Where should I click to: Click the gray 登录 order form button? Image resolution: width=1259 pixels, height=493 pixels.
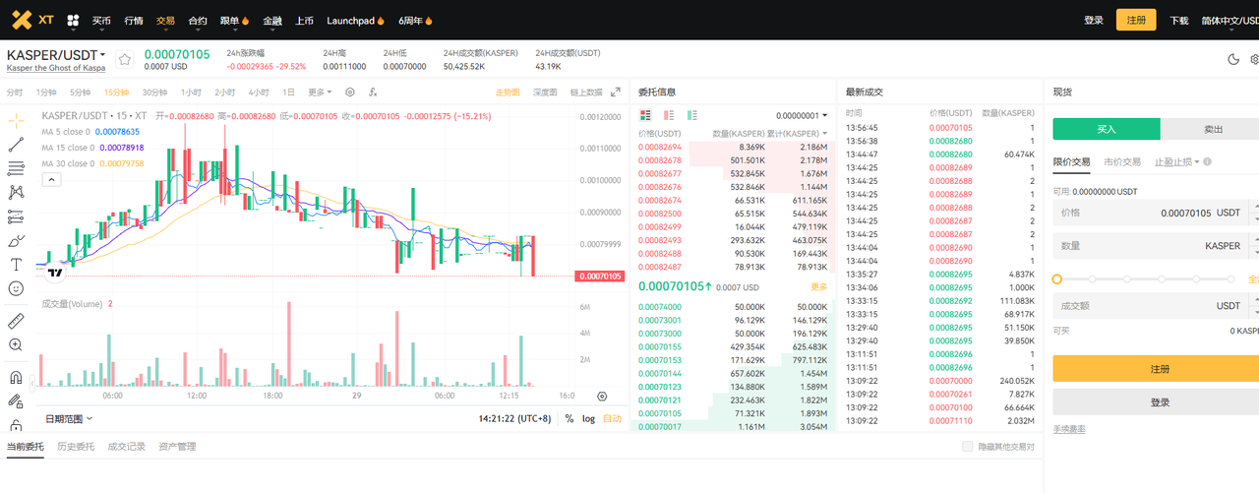tap(1156, 402)
